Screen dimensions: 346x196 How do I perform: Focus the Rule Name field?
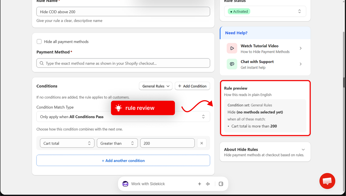(123, 12)
